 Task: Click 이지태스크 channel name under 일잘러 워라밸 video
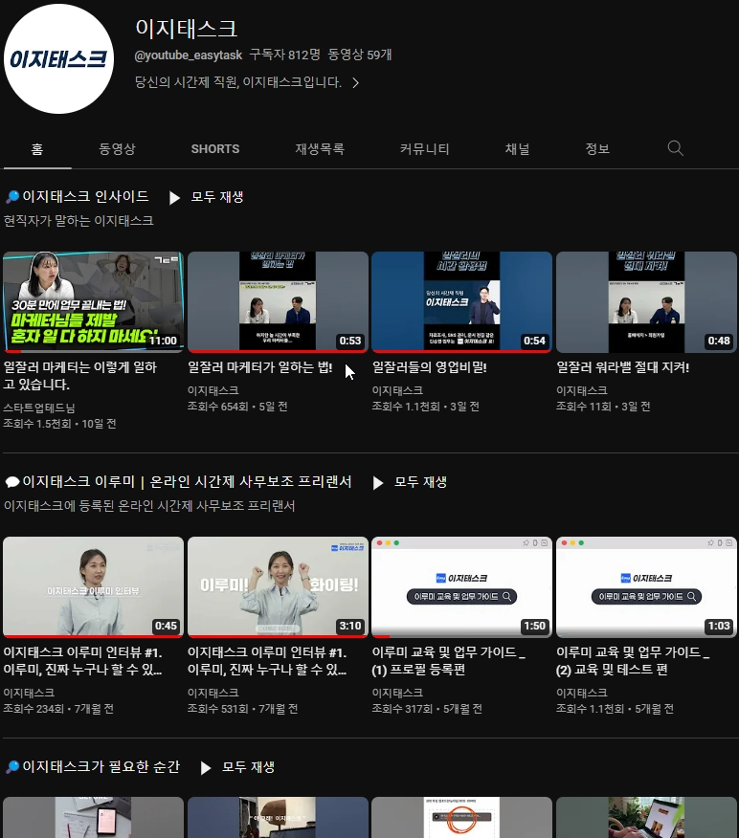click(x=582, y=390)
